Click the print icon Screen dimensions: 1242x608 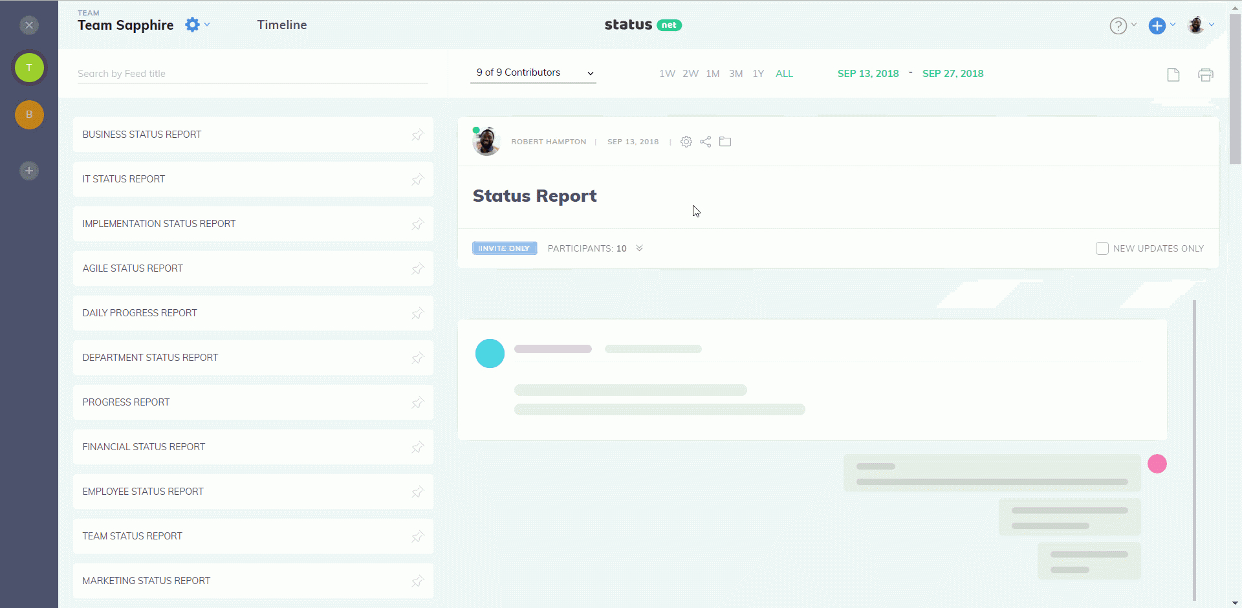[1205, 74]
